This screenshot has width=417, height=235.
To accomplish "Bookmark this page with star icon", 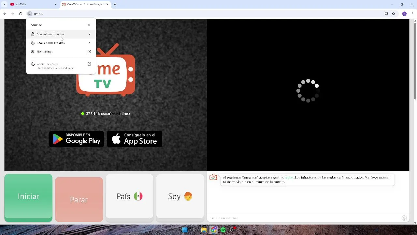I will [394, 14].
